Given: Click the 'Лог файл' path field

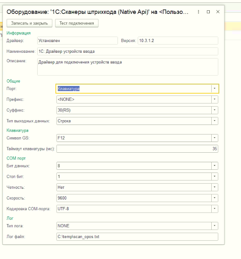Looking at the screenshot, I should (x=137, y=236).
